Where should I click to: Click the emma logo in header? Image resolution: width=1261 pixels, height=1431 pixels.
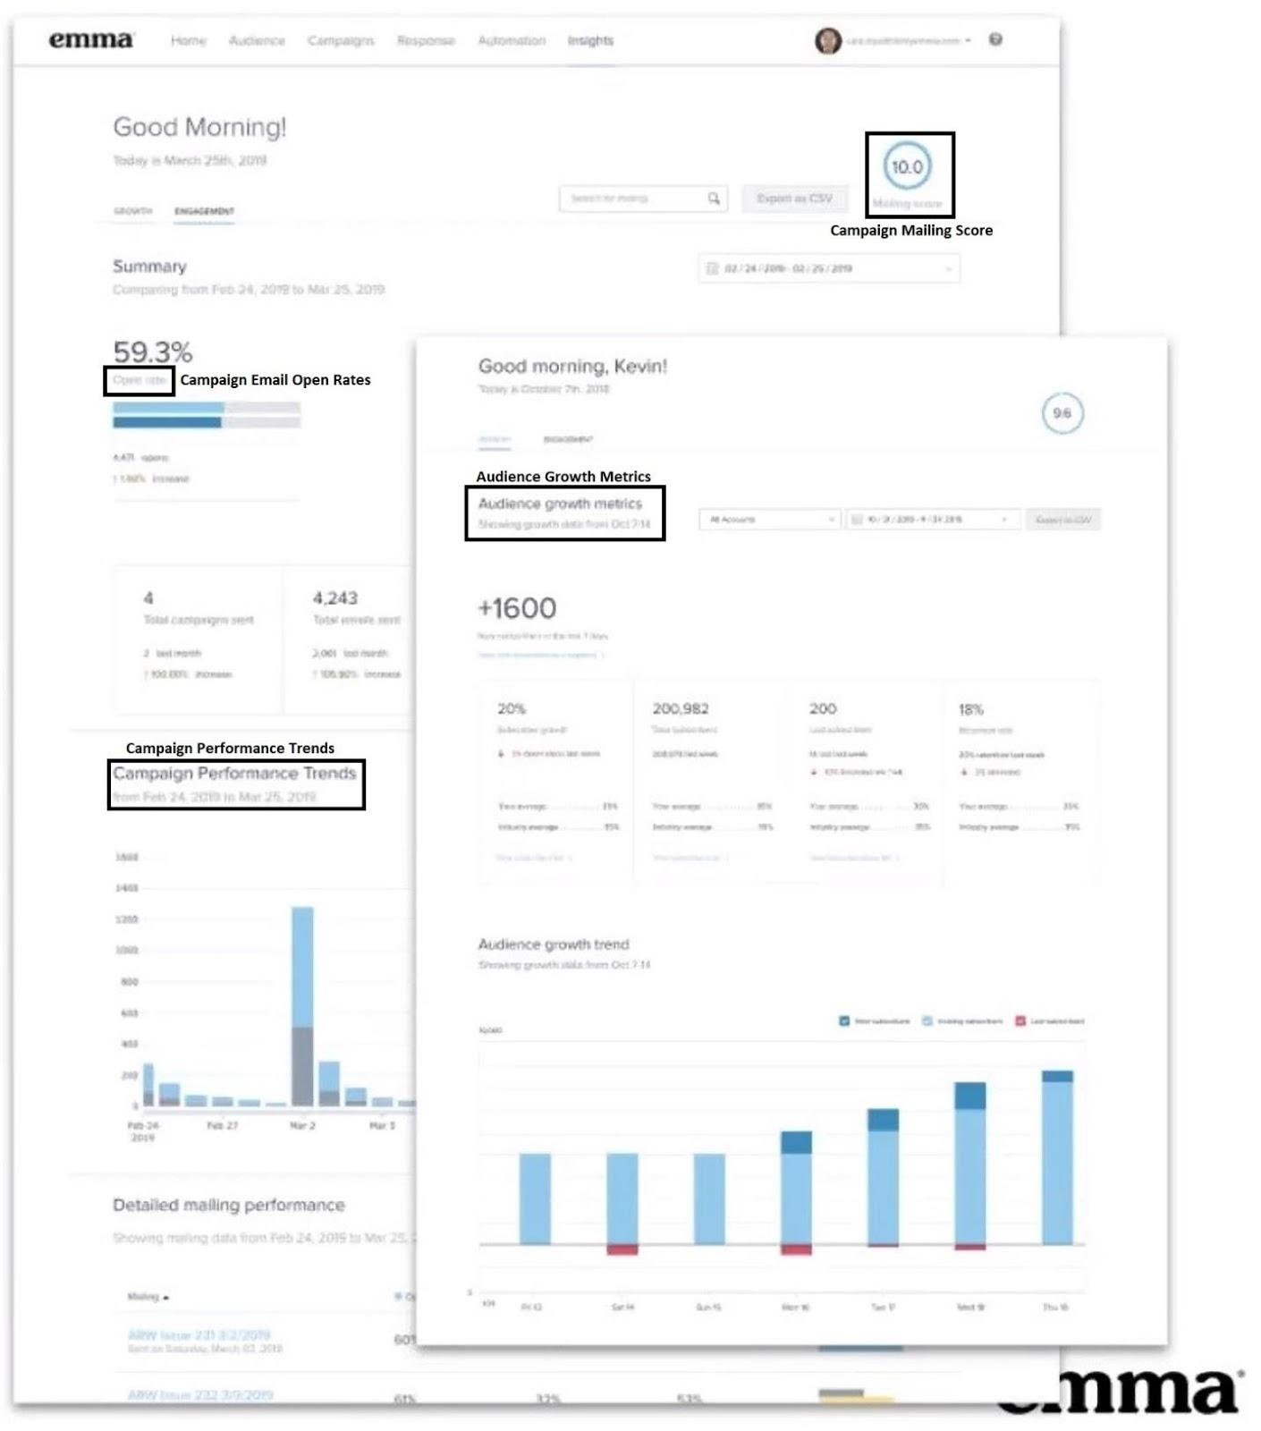[x=90, y=39]
